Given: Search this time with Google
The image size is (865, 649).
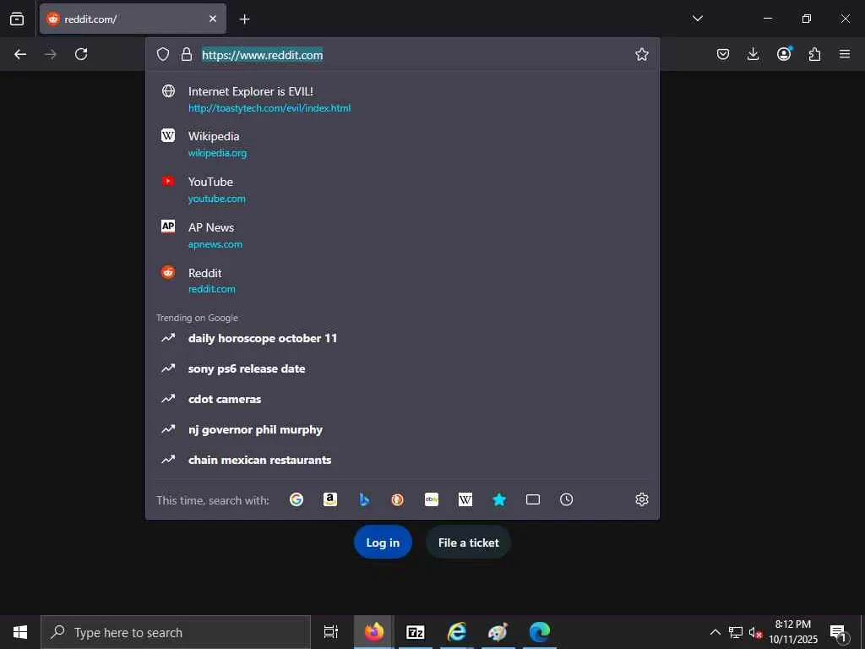Looking at the screenshot, I should point(296,499).
